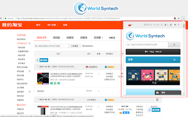
Task: Switch to the 待付款 tab
Action: point(56,38)
